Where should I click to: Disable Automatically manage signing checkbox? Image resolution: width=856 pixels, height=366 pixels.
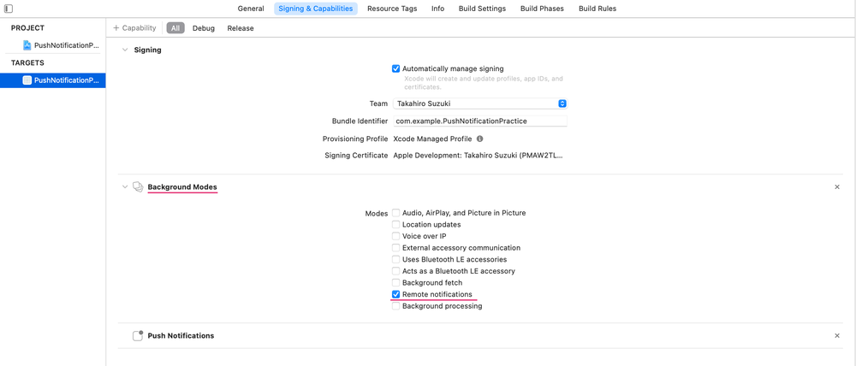[395, 68]
